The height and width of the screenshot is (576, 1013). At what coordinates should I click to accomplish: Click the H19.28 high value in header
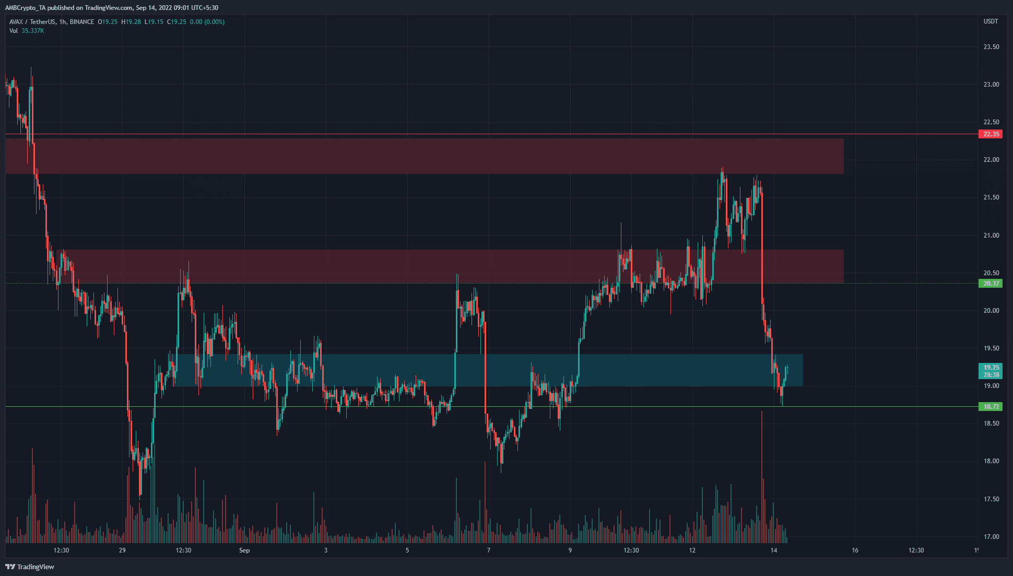(131, 22)
